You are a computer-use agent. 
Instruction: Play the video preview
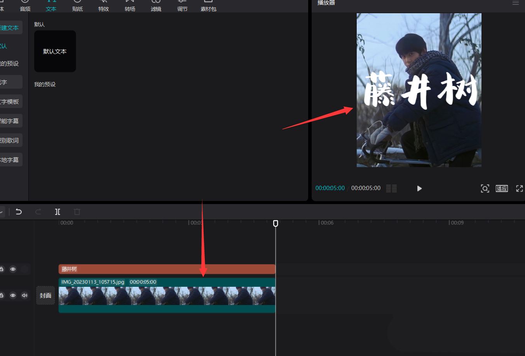coord(419,188)
